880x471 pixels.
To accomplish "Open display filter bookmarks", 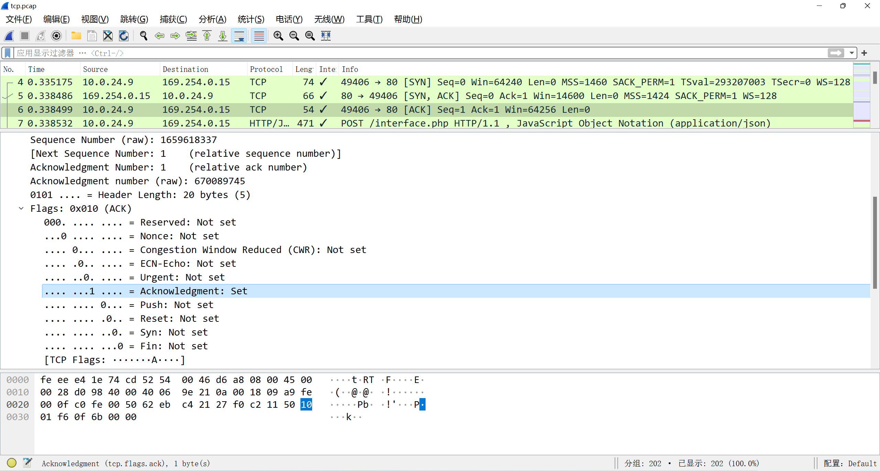I will [8, 53].
